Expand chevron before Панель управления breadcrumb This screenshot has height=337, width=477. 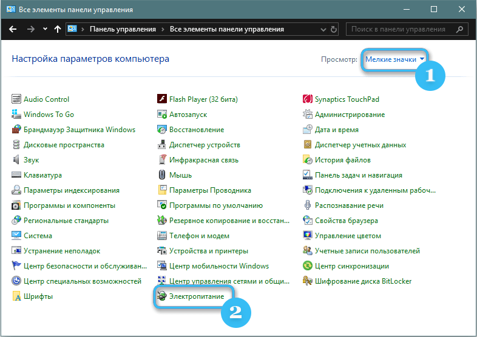click(x=83, y=29)
